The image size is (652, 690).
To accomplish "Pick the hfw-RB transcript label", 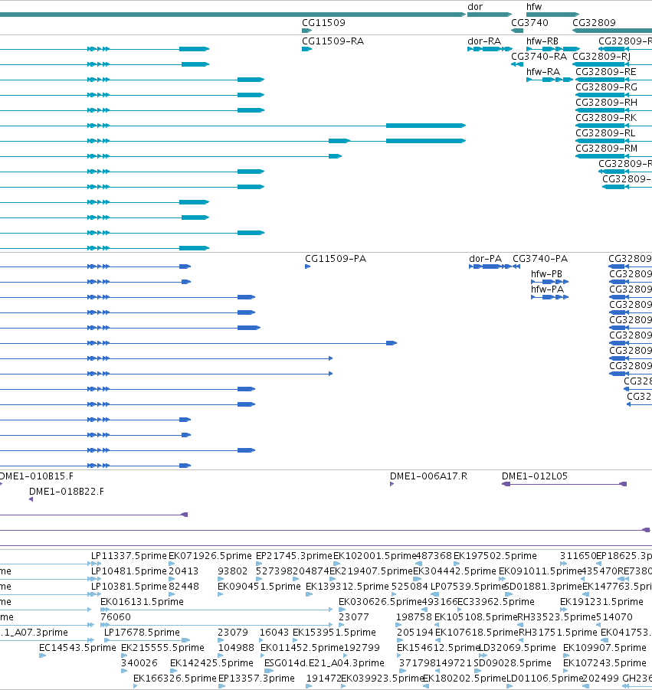I will [x=542, y=41].
